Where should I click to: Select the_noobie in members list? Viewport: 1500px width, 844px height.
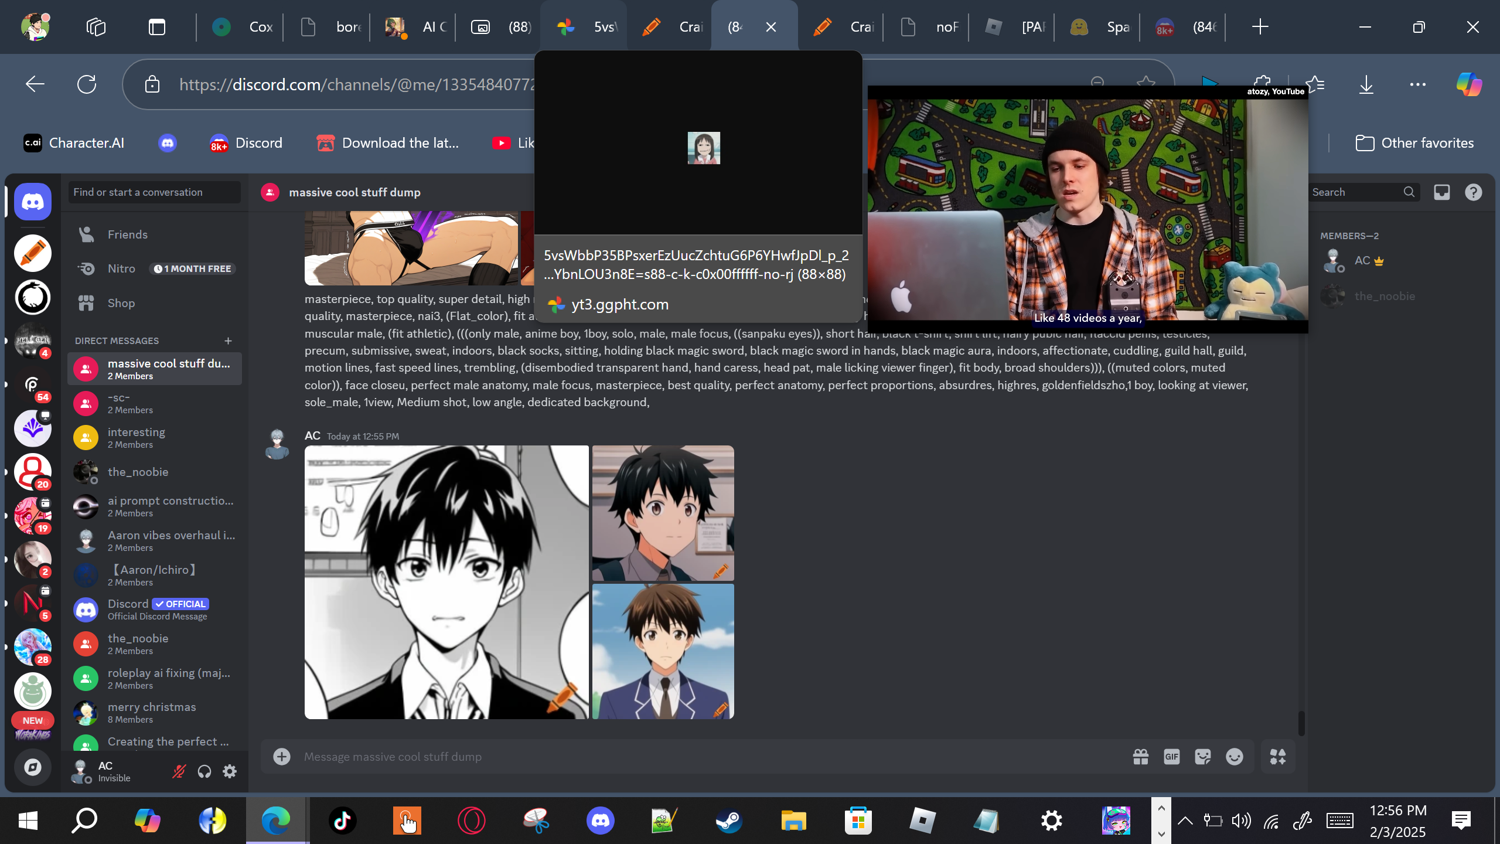[1400, 296]
